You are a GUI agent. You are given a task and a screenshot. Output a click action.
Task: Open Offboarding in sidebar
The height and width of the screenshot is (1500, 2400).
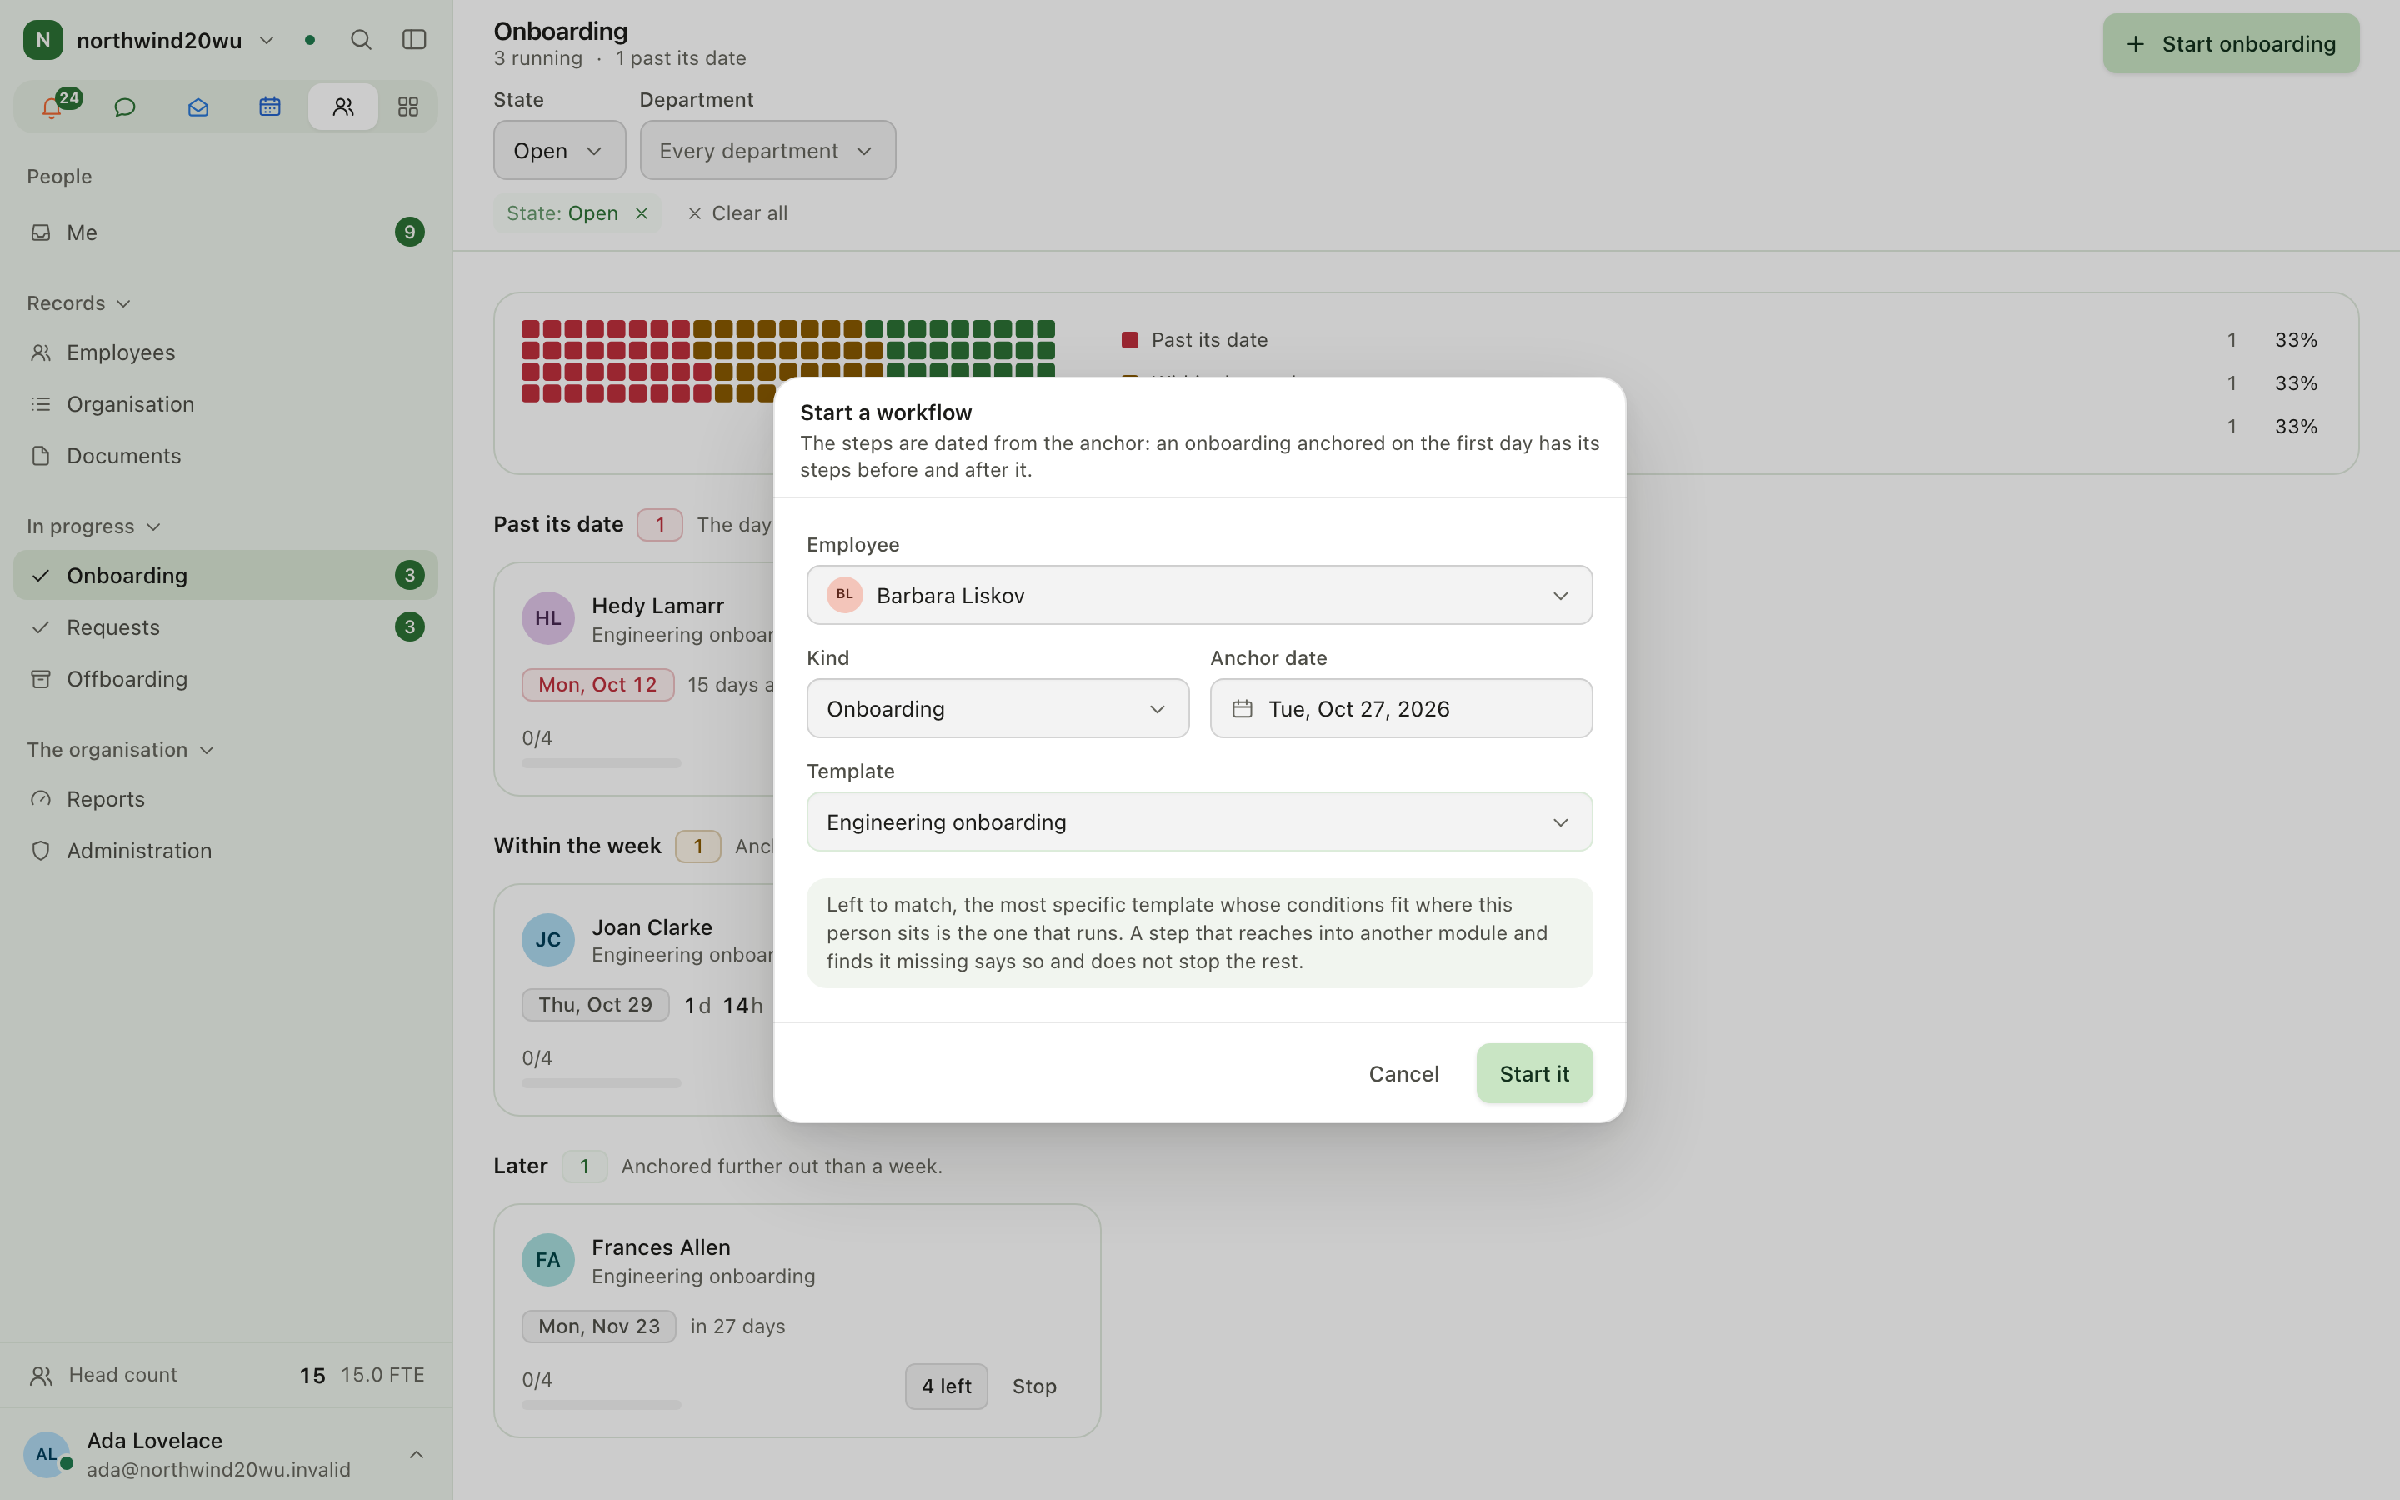(226, 678)
